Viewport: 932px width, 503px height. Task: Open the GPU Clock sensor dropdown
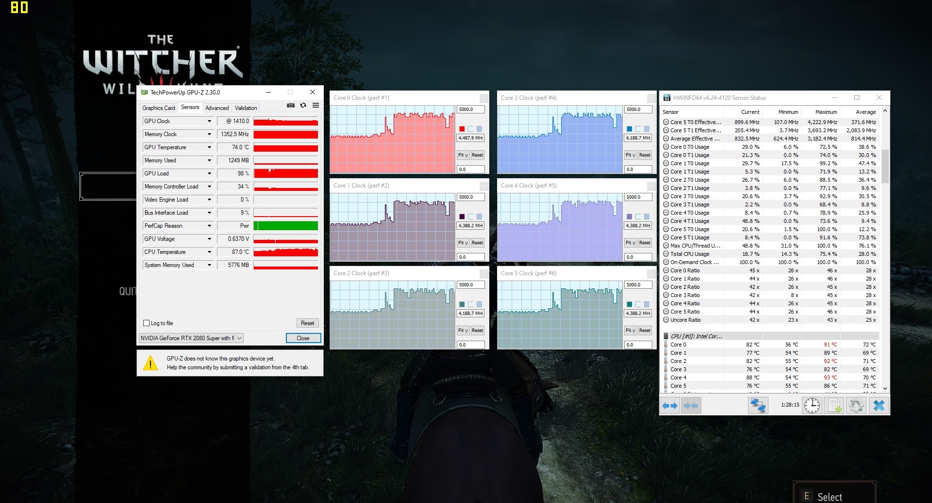pos(209,121)
